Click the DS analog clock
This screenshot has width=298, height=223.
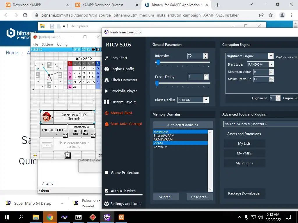(49, 75)
